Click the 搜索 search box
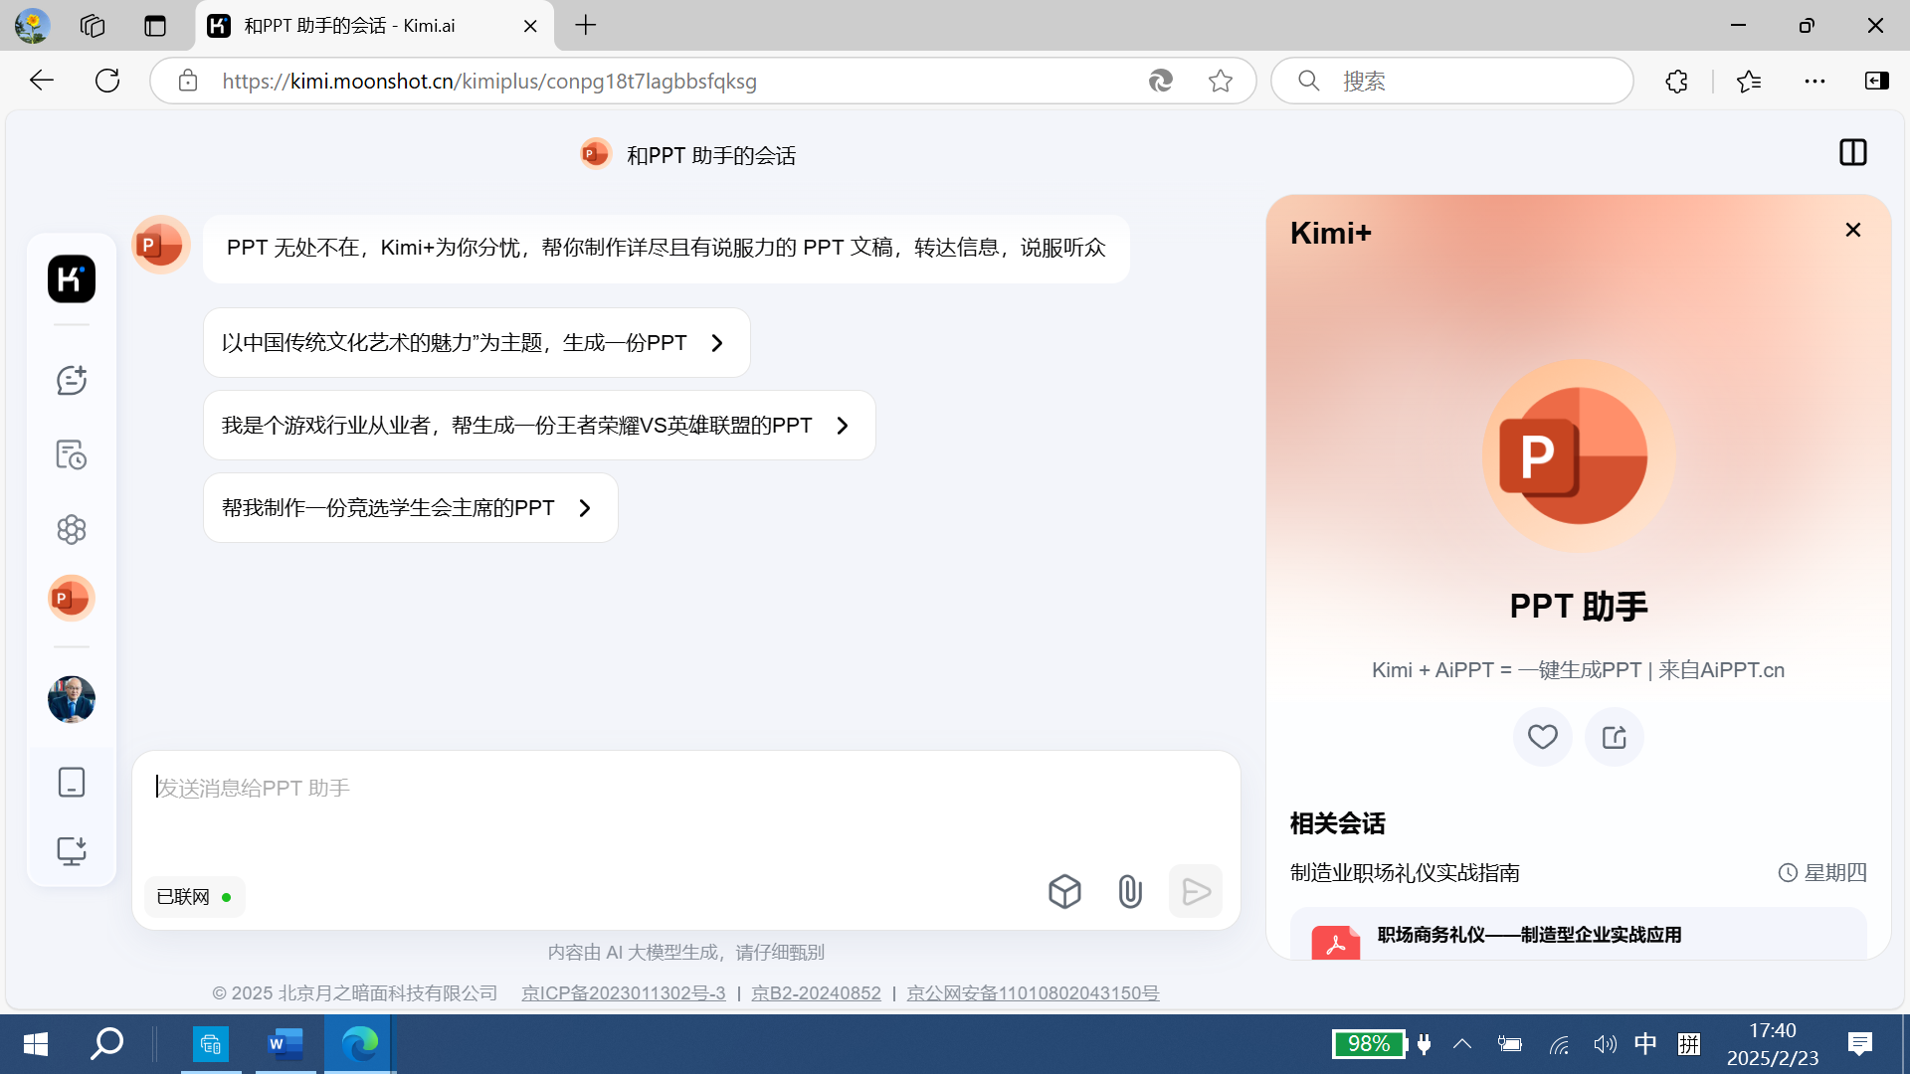Screen dimensions: 1910x1074 pos(1452,81)
